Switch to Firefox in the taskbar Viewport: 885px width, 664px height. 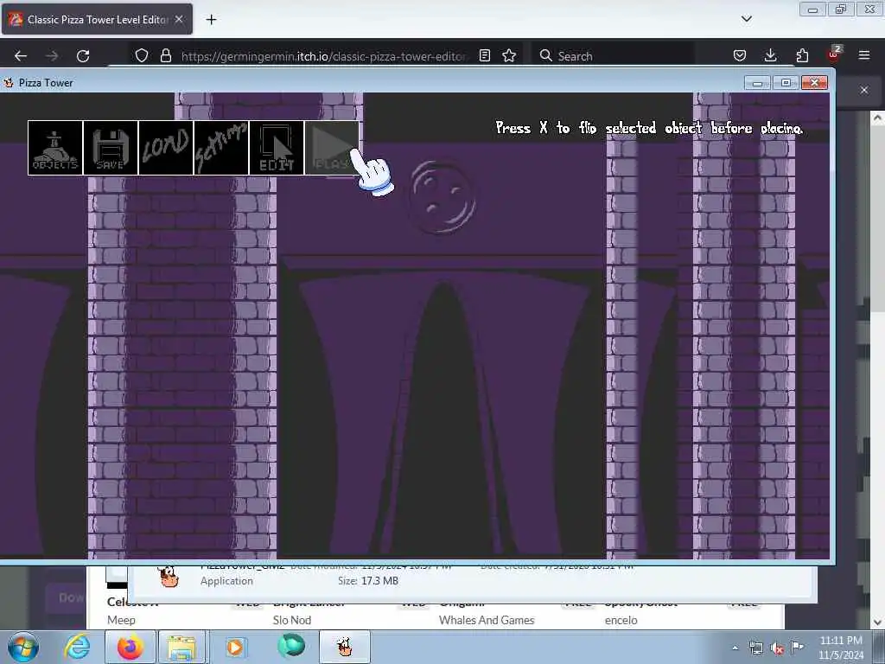131,647
